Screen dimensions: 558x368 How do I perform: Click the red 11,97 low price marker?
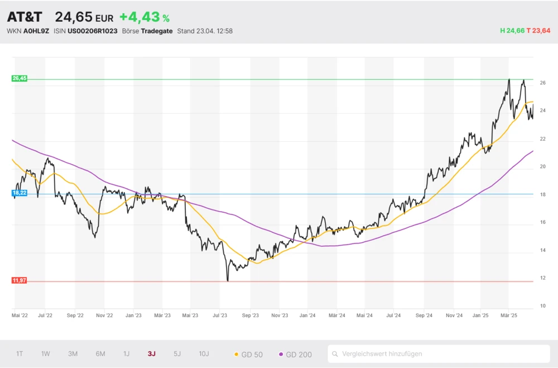click(x=20, y=280)
